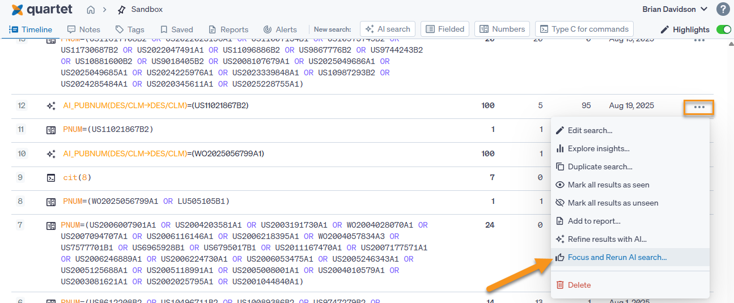Select Focus and Rerun AI search

click(x=617, y=257)
